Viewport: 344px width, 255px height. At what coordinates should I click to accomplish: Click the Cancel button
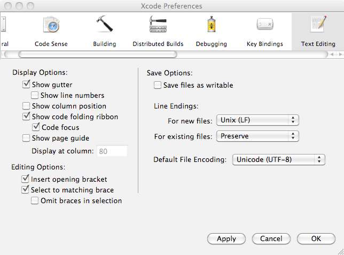coord(271,239)
